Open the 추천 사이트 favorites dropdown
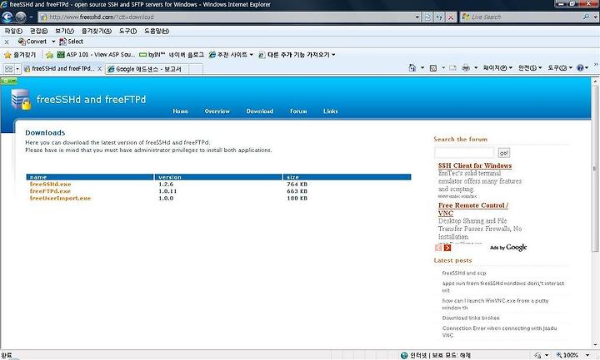 (x=231, y=55)
